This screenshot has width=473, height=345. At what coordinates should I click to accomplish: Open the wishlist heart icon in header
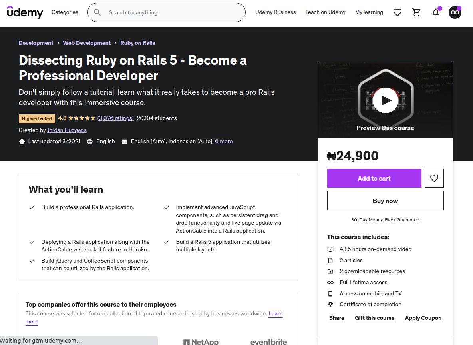(x=397, y=12)
